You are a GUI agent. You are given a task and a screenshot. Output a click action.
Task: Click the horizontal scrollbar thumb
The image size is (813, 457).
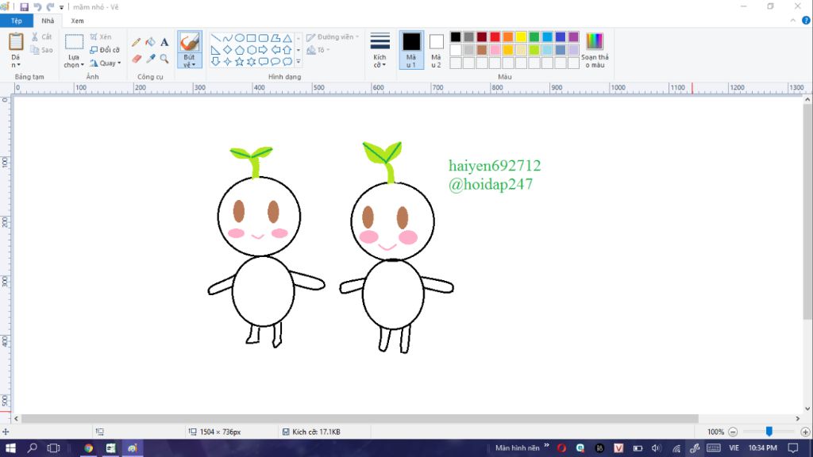pos(360,418)
